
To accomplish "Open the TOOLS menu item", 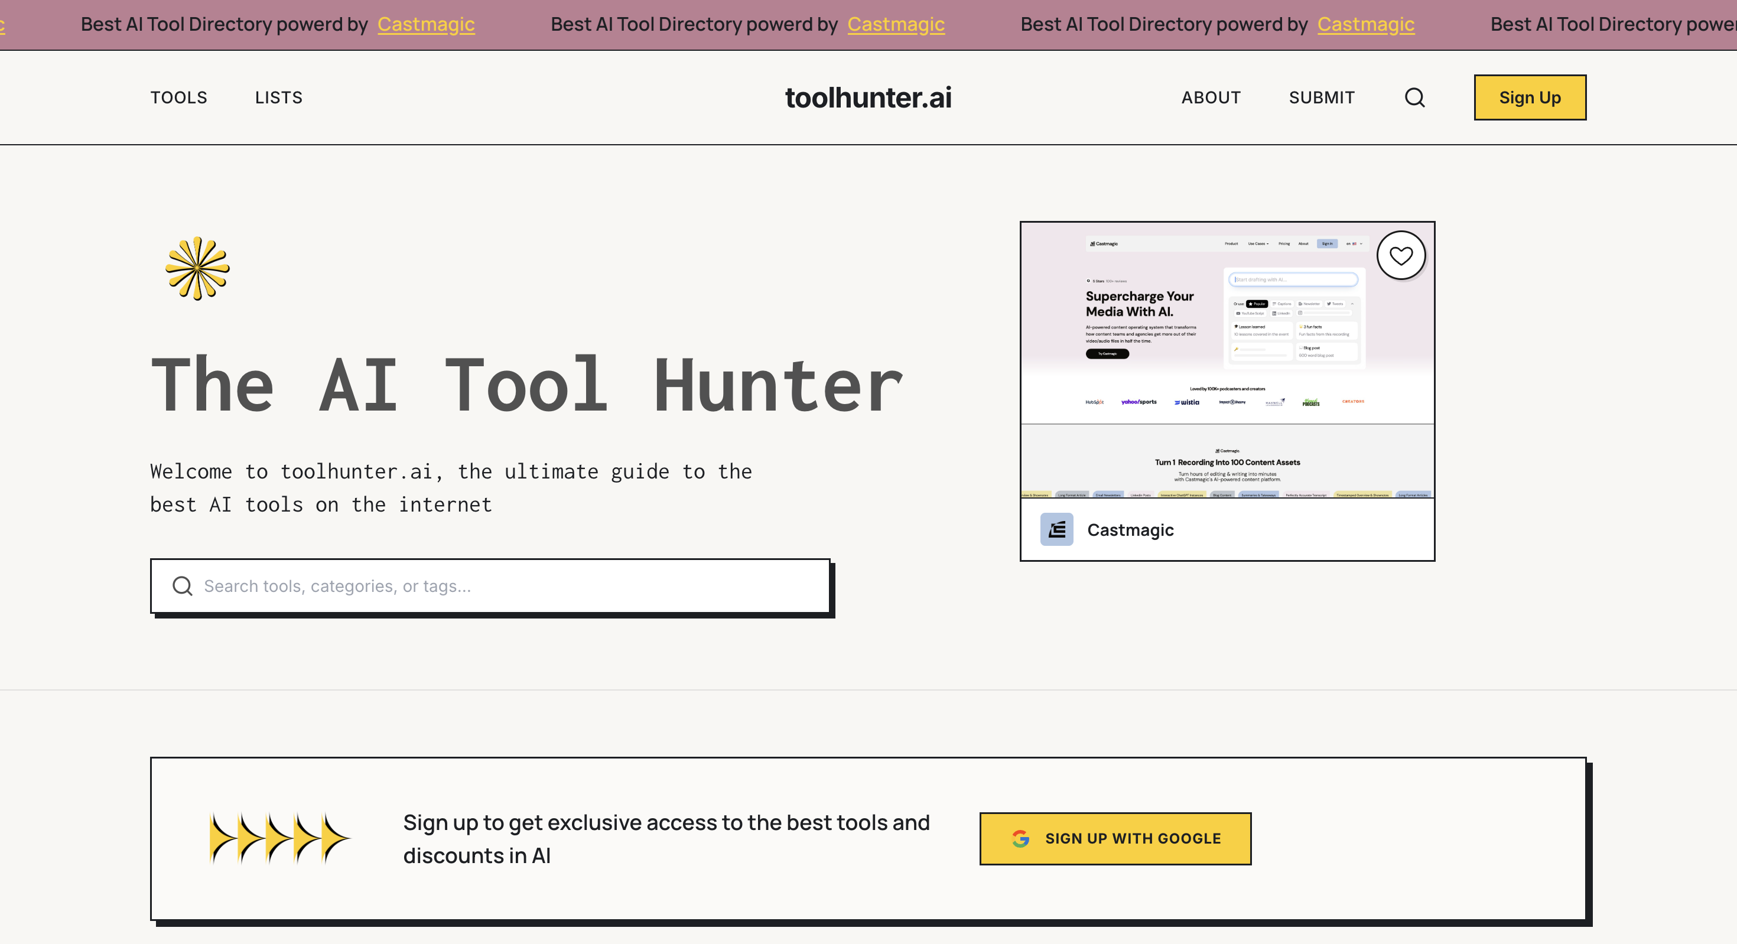I will click(x=178, y=98).
